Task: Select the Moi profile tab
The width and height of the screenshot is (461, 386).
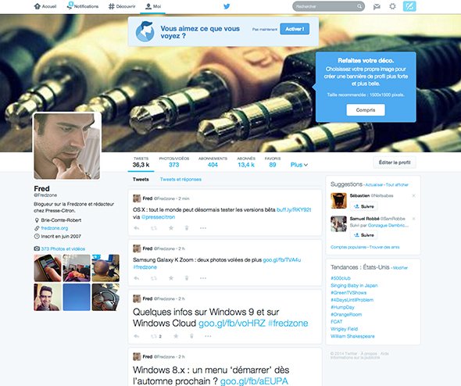Action: (153, 6)
